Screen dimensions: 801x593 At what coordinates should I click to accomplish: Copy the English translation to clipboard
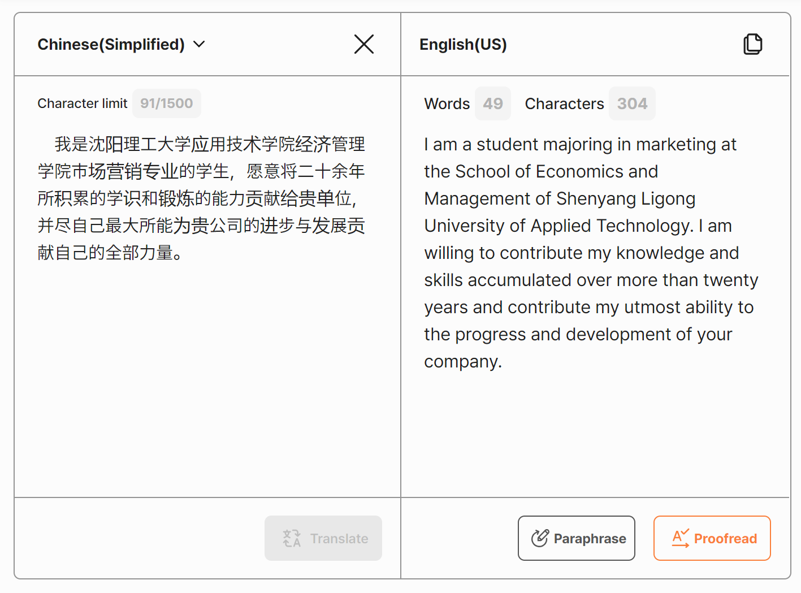click(752, 44)
